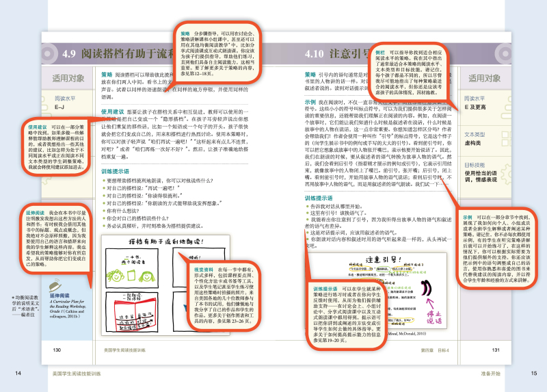The width and height of the screenshot is (547, 392).
Task: Click '准备开始' footer text
Action: (x=490, y=374)
